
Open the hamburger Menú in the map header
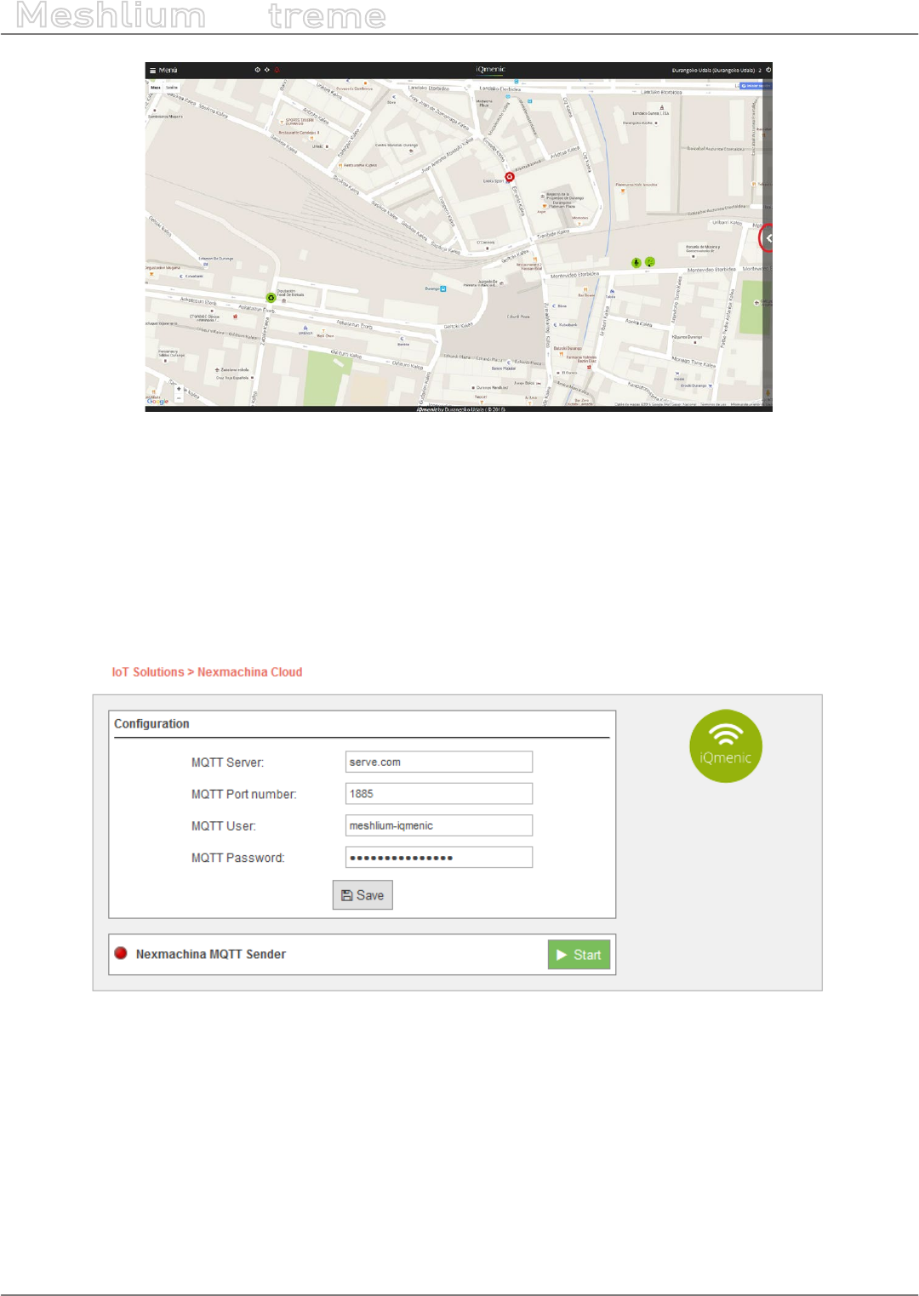pos(163,70)
